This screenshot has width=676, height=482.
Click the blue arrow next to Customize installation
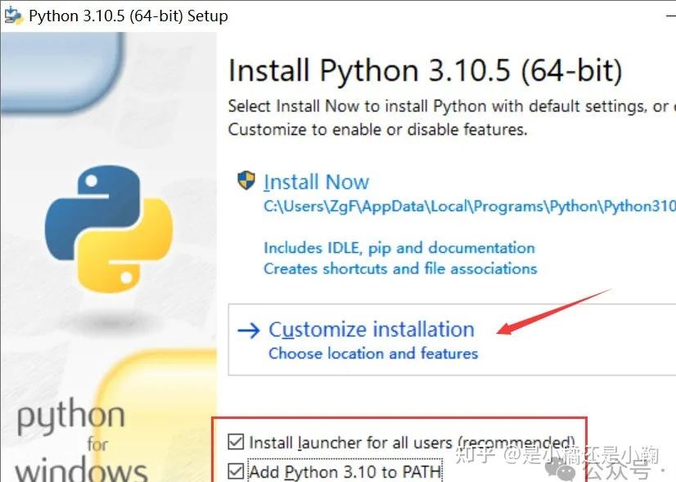(248, 329)
